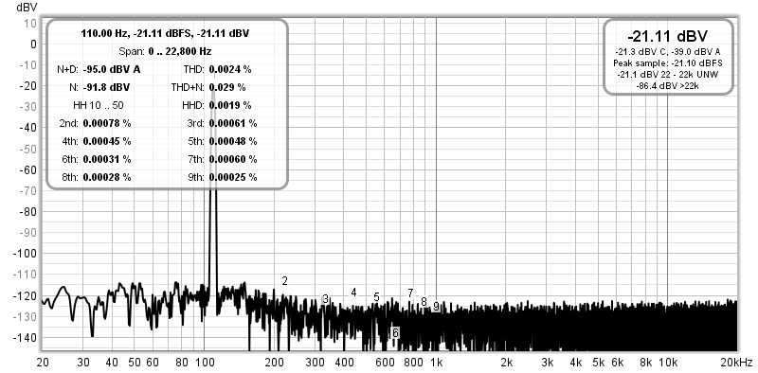Click the 20 frequency axis label
This screenshot has width=758, height=373.
[42, 363]
